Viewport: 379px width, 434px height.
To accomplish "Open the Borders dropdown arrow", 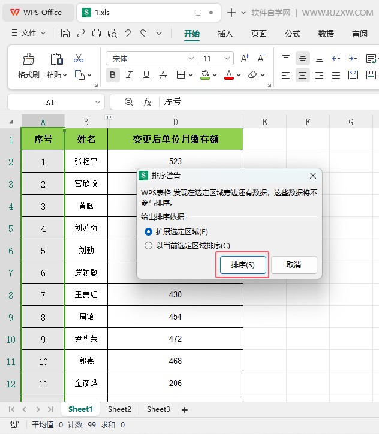I will point(191,75).
